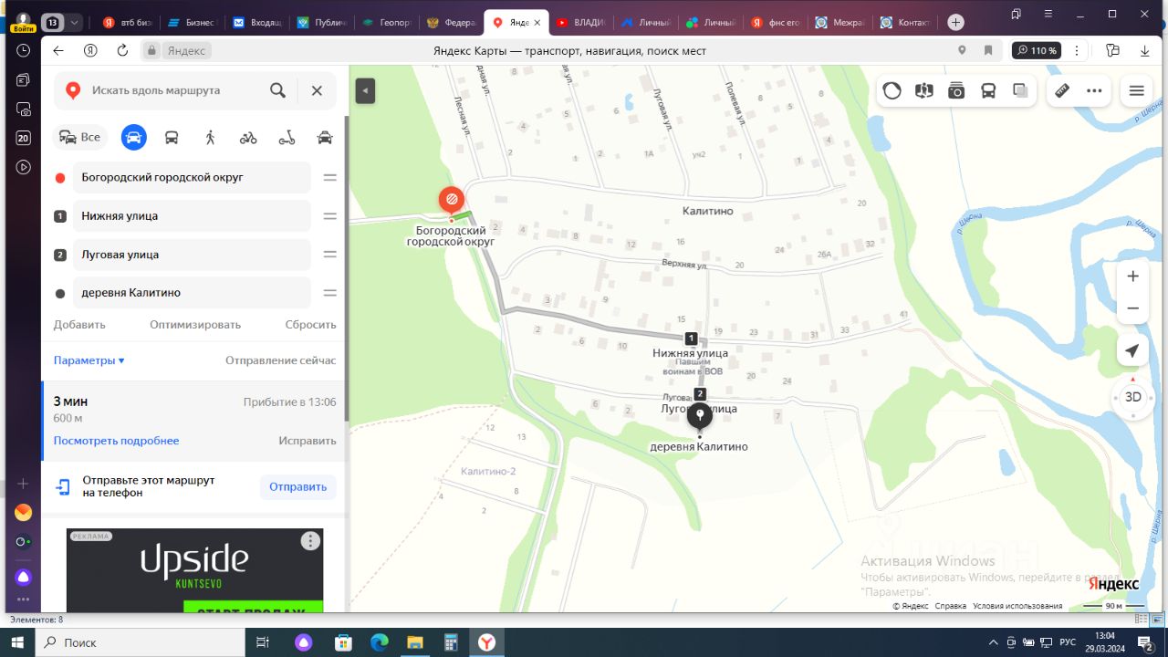Toggle the traffic layer on the map toolbar

pos(892,90)
